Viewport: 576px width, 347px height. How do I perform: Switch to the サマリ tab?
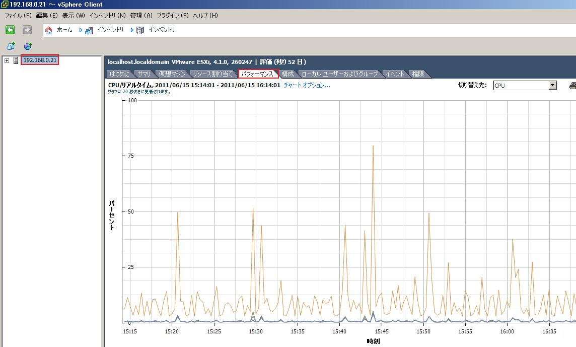pyautogui.click(x=144, y=74)
